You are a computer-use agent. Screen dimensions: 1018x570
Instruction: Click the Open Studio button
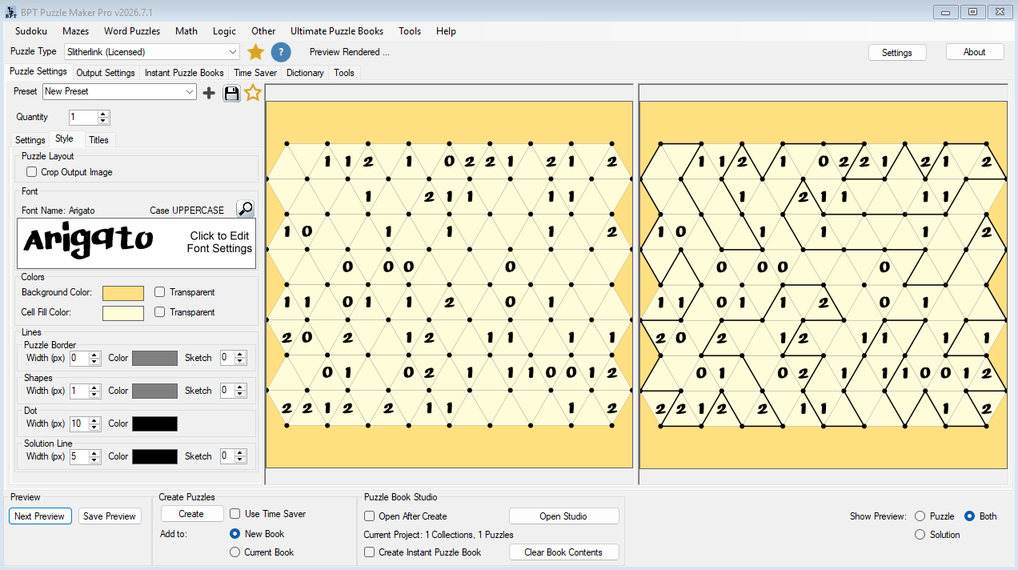tap(563, 516)
